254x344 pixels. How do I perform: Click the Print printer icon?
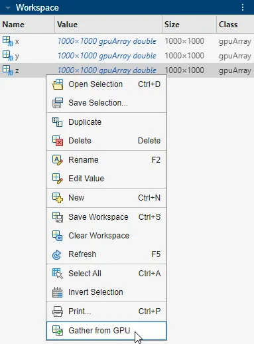58,311
